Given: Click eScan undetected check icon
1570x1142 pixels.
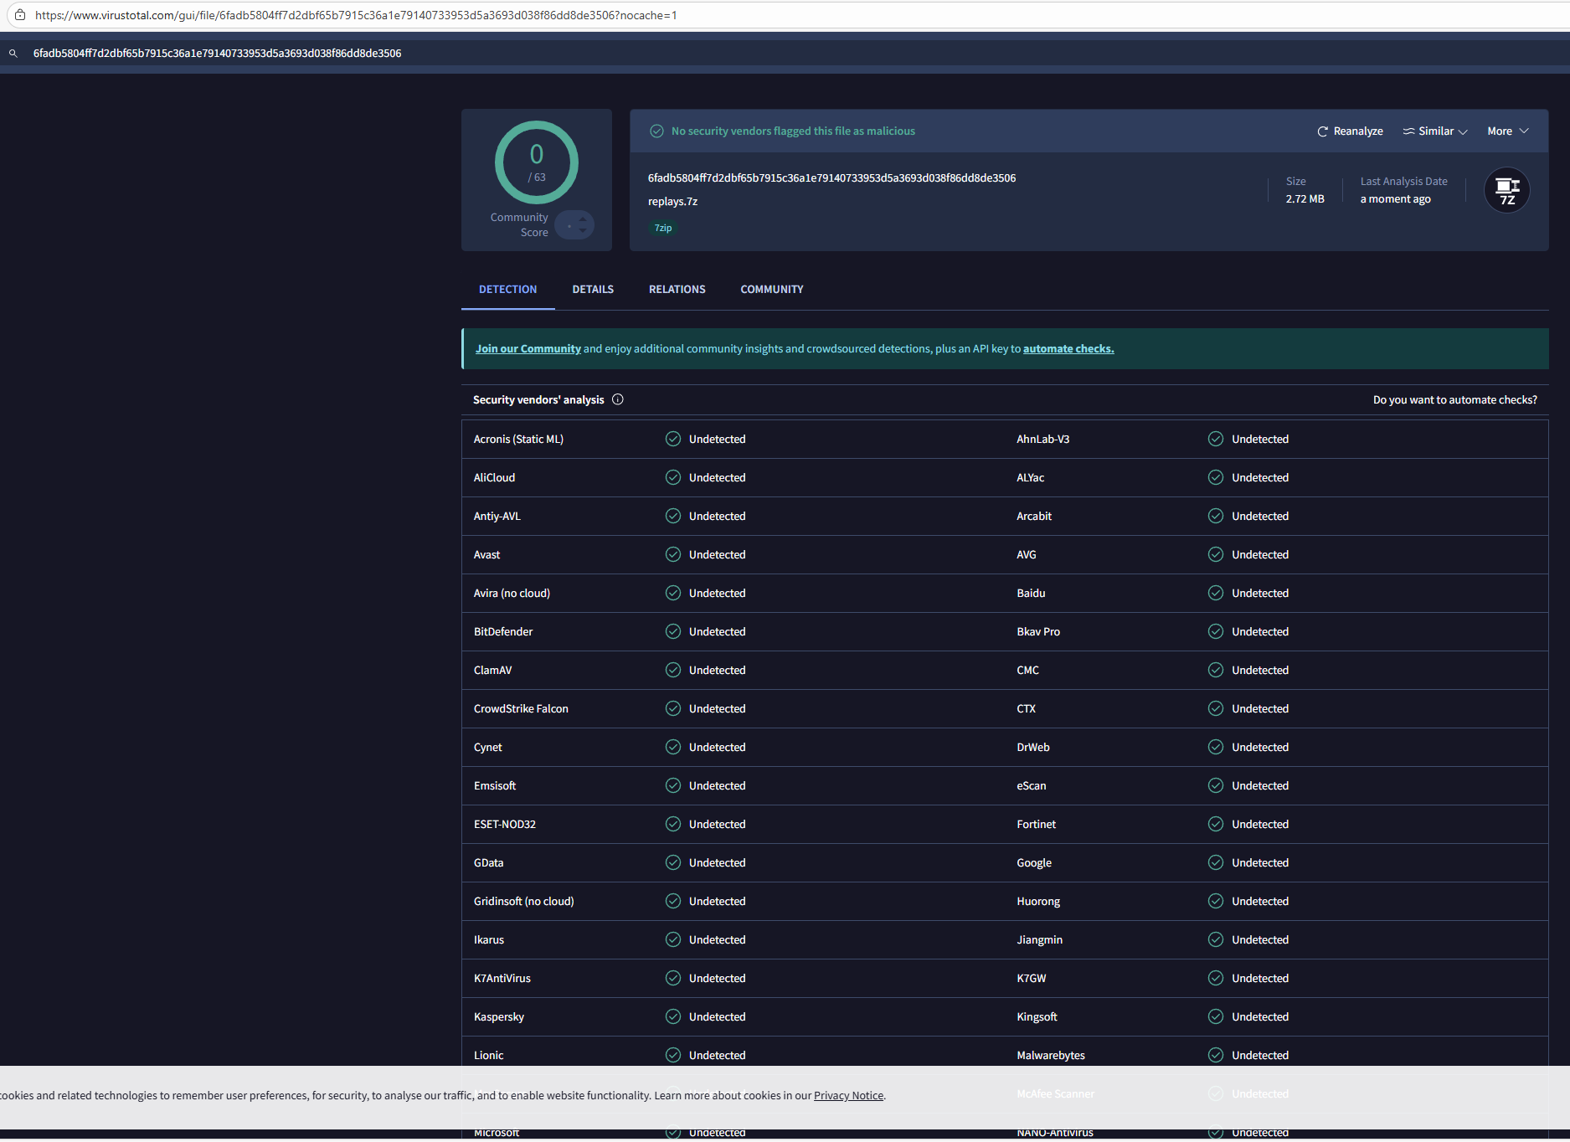Looking at the screenshot, I should (1216, 785).
